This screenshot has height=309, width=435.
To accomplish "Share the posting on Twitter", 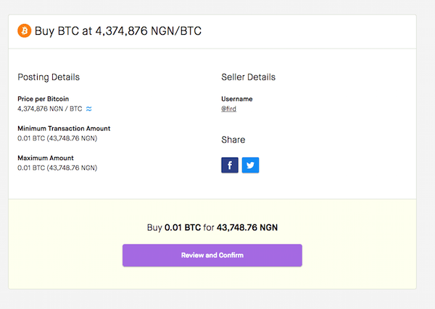I will coord(250,165).
